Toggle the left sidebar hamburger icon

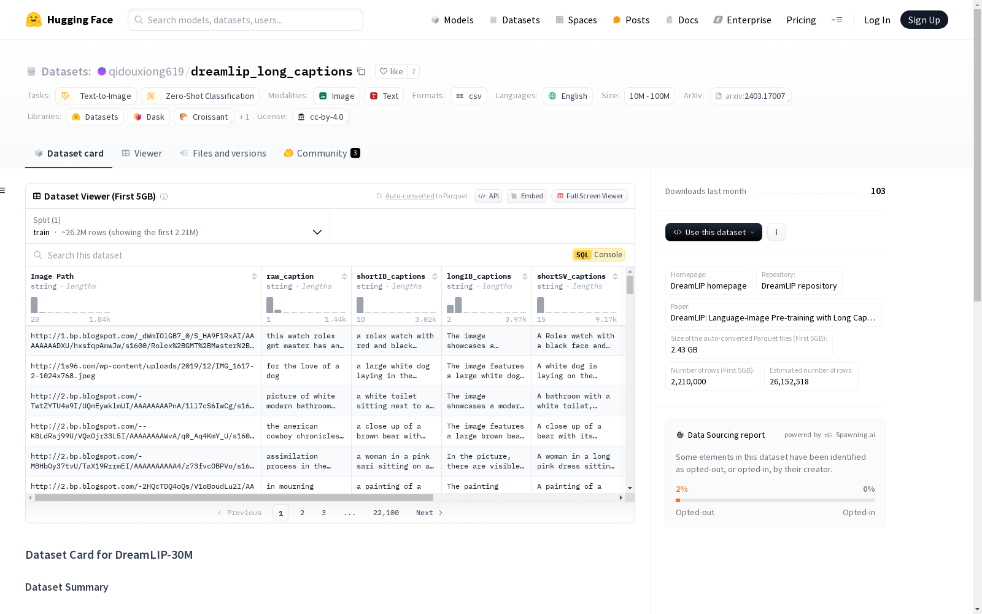coord(2,190)
